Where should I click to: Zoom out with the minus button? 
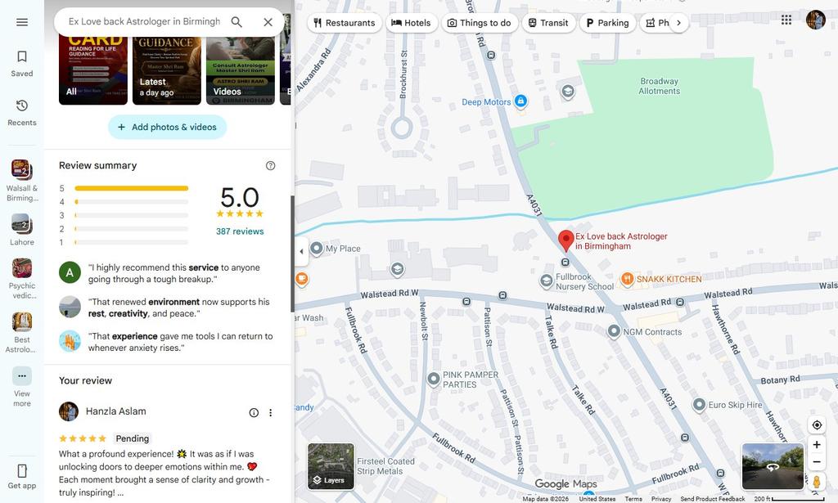817,462
